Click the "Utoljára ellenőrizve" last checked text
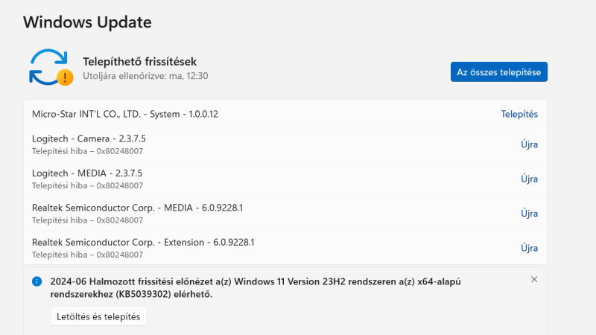Image resolution: width=596 pixels, height=335 pixels. click(145, 75)
